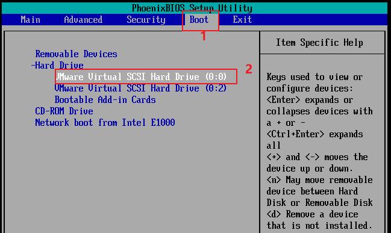The height and width of the screenshot is (233, 391).
Task: Click '<Ctrl+Enter> expands' help text
Action: pyautogui.click(x=314, y=135)
